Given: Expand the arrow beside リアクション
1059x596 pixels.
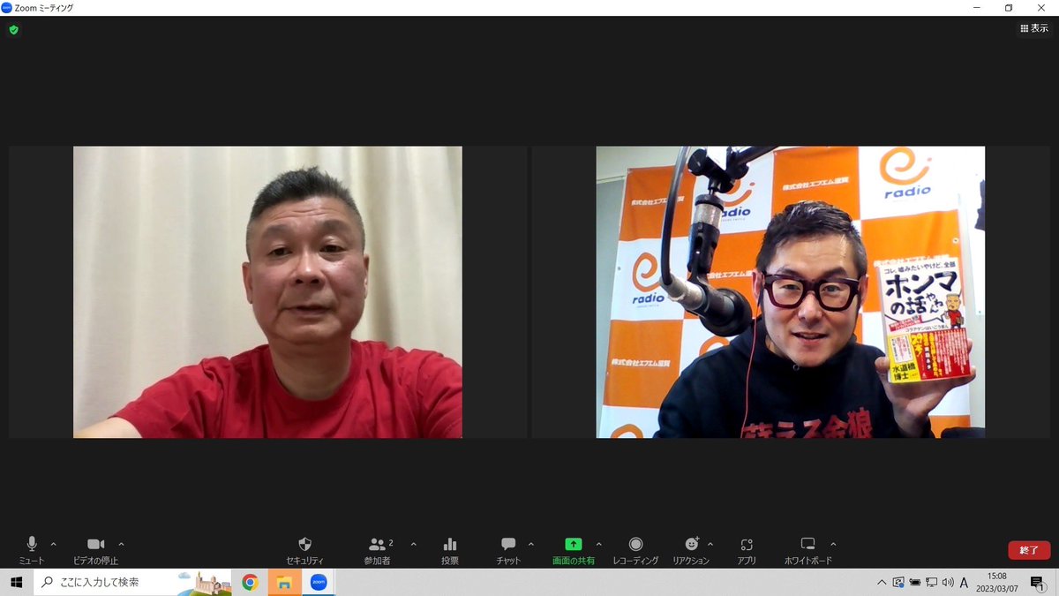Looking at the screenshot, I should (x=710, y=544).
